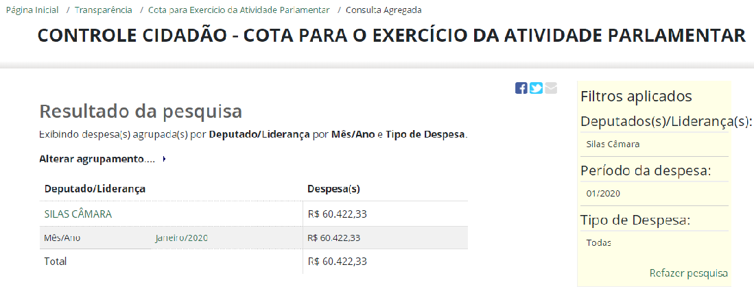Open the SILAS CÂMARA deputy link
The height and width of the screenshot is (291, 754).
[78, 214]
